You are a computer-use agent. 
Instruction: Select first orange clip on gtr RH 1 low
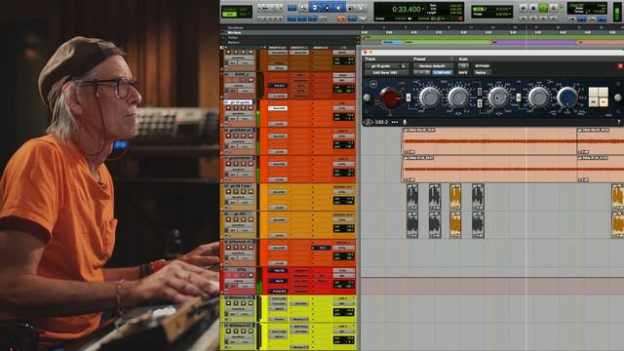coord(455,197)
